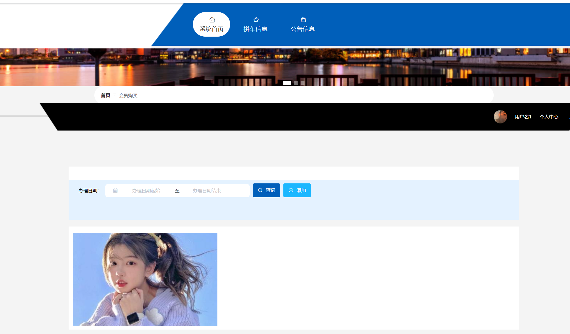570x334 pixels.
Task: Select the first carousel indicator dot
Action: pyautogui.click(x=287, y=83)
